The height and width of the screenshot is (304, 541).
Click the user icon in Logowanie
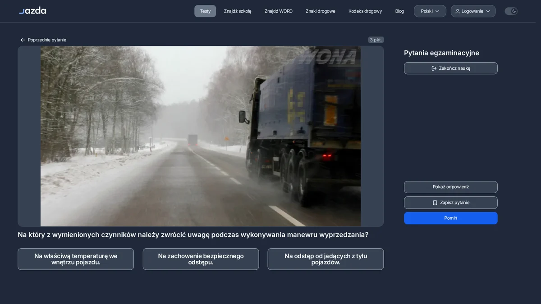click(x=458, y=11)
